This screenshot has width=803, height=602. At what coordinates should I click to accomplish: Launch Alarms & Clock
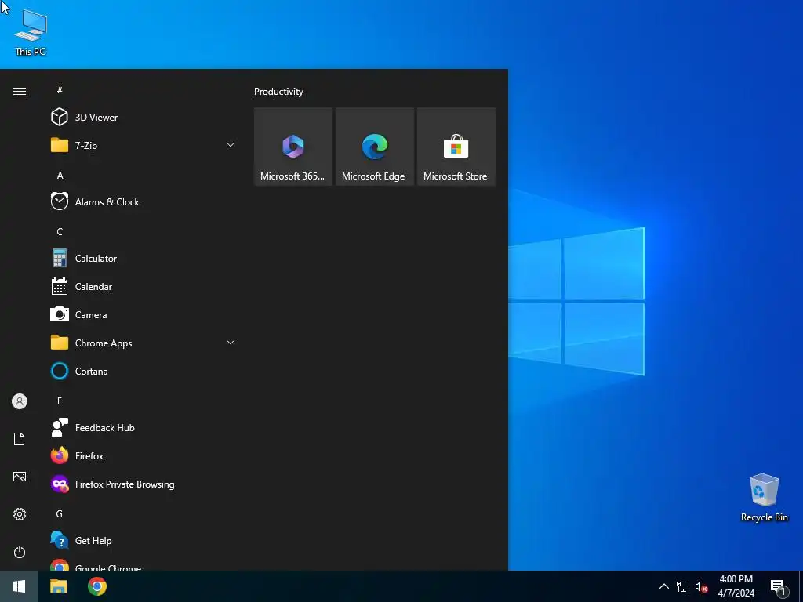[143, 201]
